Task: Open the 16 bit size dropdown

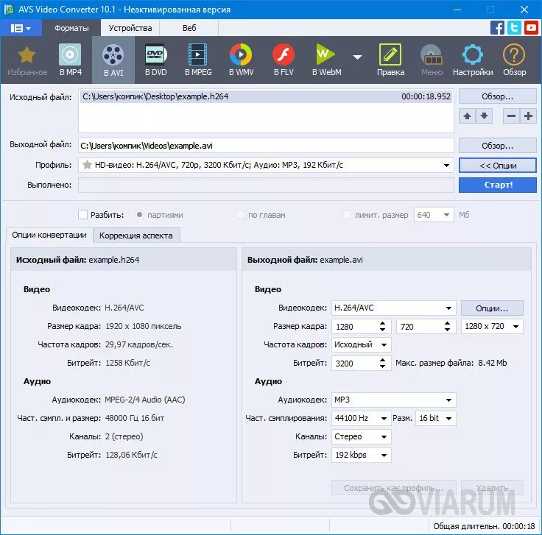Action: pos(435,418)
